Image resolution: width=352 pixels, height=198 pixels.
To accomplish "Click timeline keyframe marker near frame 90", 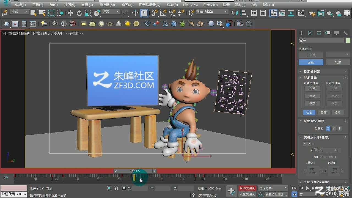I will (204, 175).
